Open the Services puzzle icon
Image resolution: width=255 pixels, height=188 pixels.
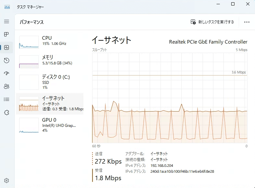pos(7,113)
